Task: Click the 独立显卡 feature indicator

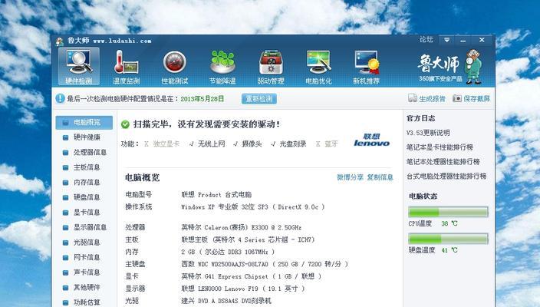Action: click(162, 144)
